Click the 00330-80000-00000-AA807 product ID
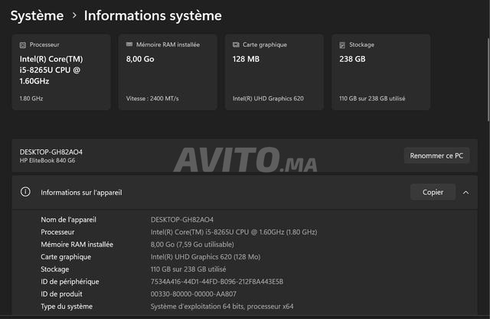This screenshot has width=490, height=319. 194,294
